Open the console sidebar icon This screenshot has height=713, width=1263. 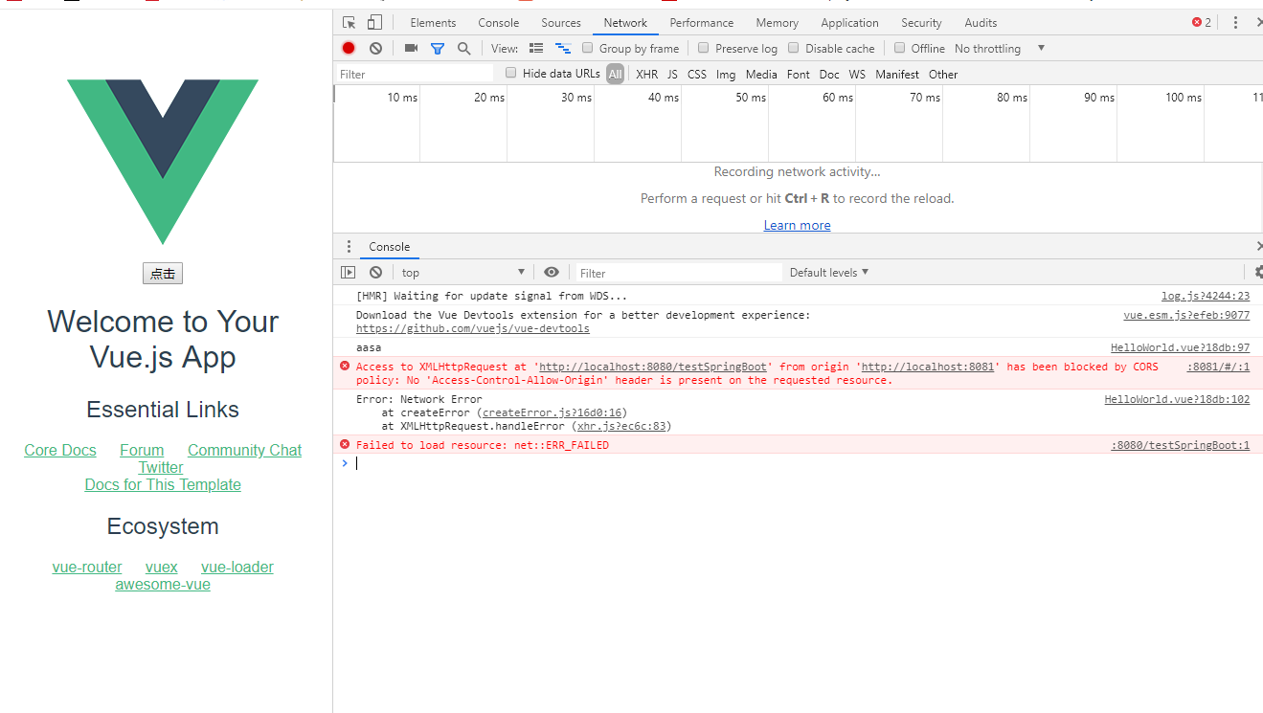click(348, 272)
